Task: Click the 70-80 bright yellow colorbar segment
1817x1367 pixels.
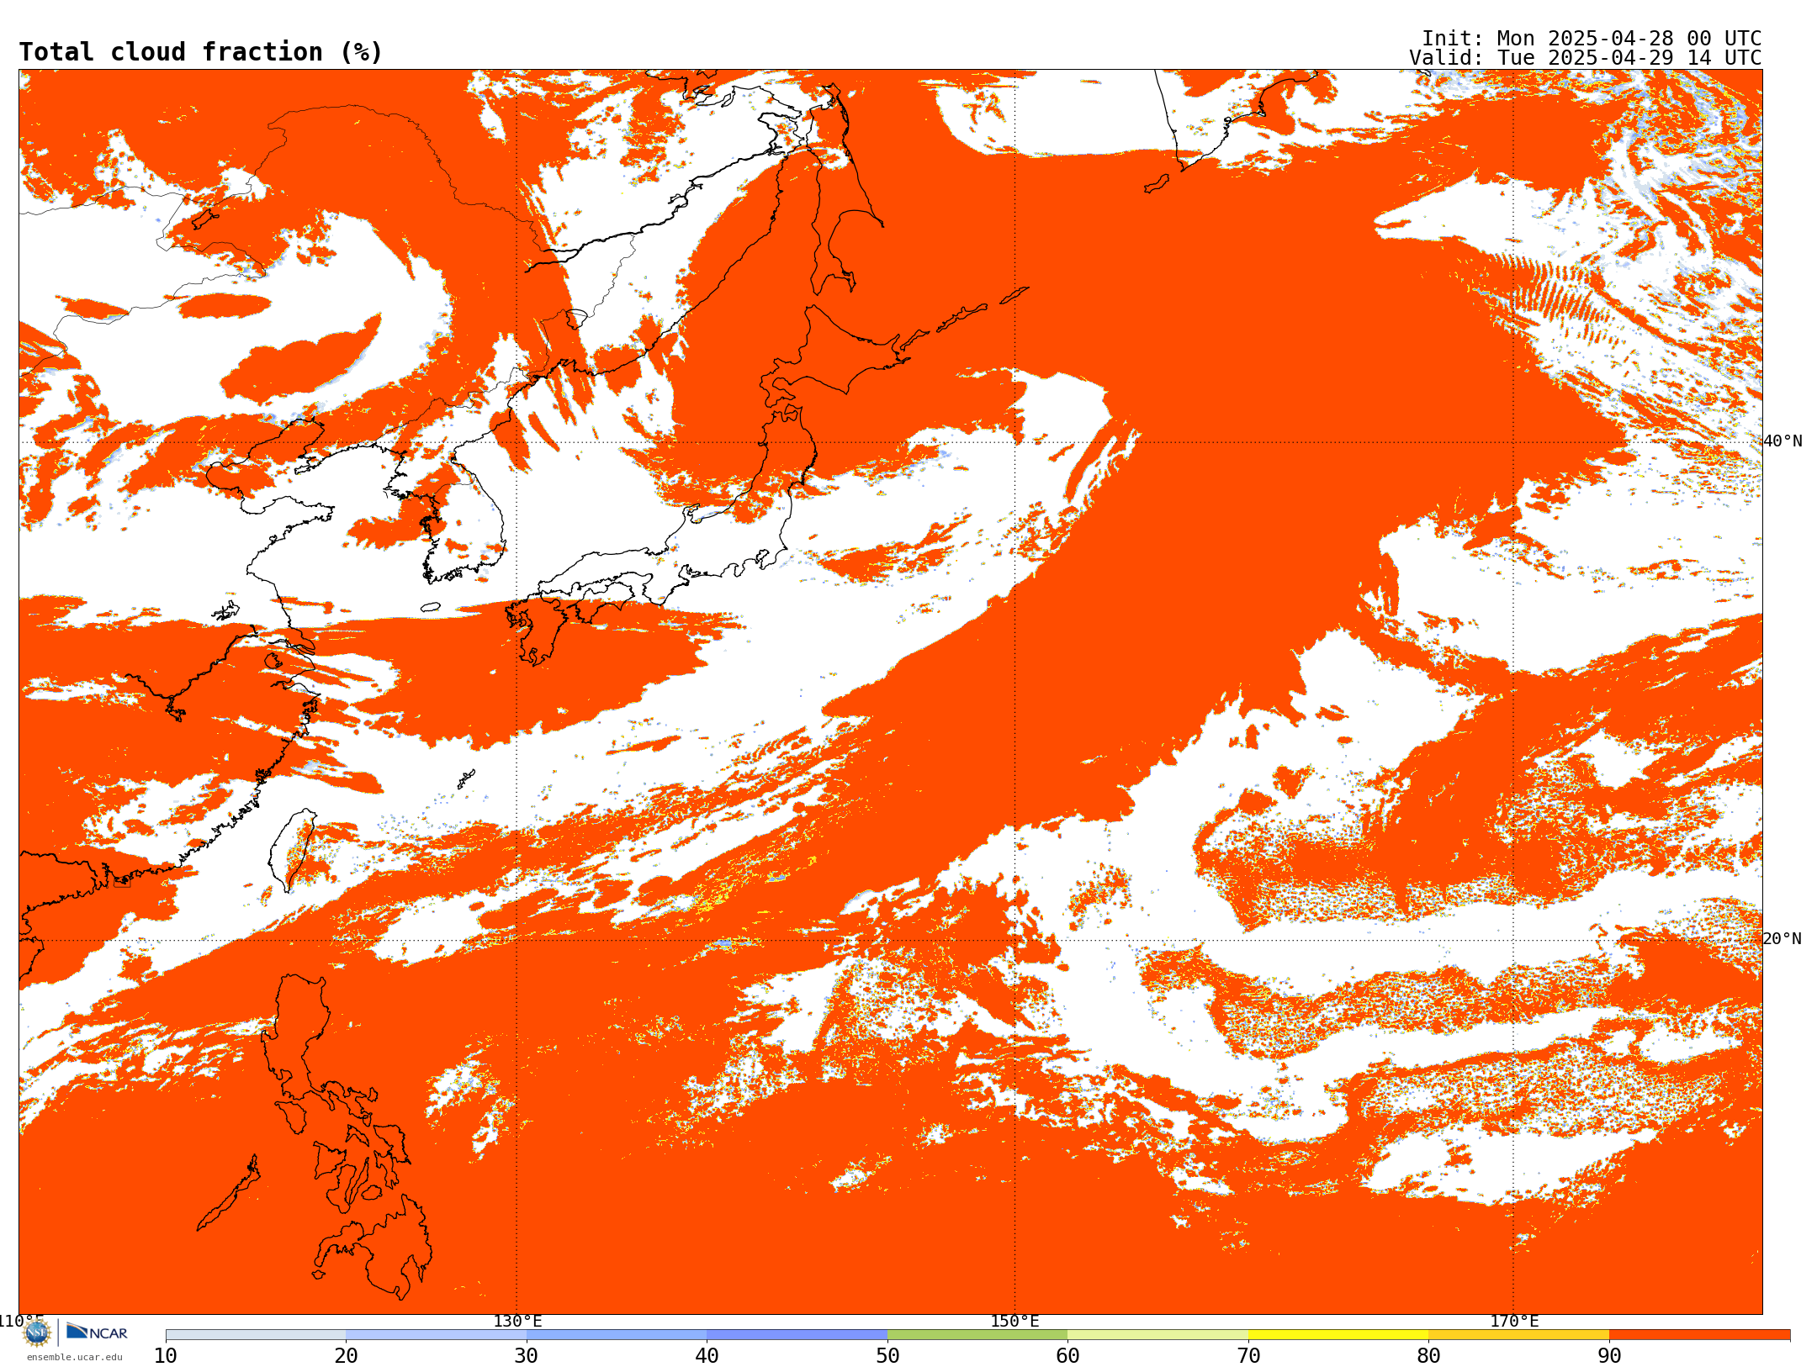Action: pos(1338,1335)
